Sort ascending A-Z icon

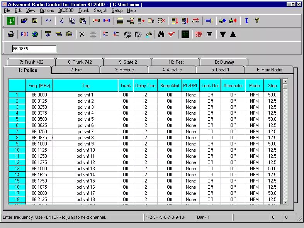click(106, 34)
